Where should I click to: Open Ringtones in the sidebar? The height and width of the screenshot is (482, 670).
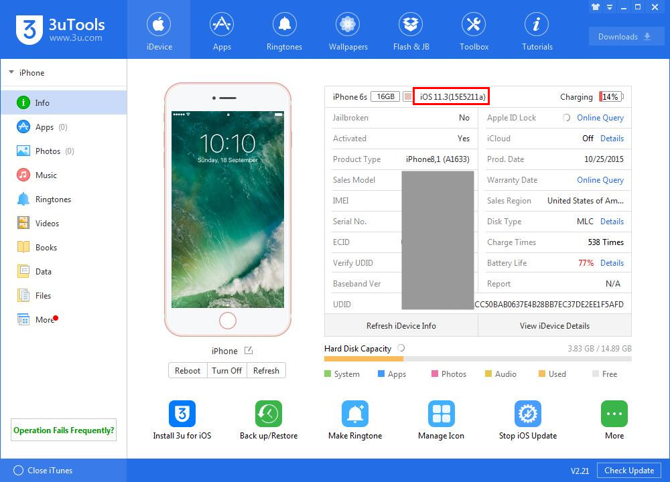pos(64,199)
